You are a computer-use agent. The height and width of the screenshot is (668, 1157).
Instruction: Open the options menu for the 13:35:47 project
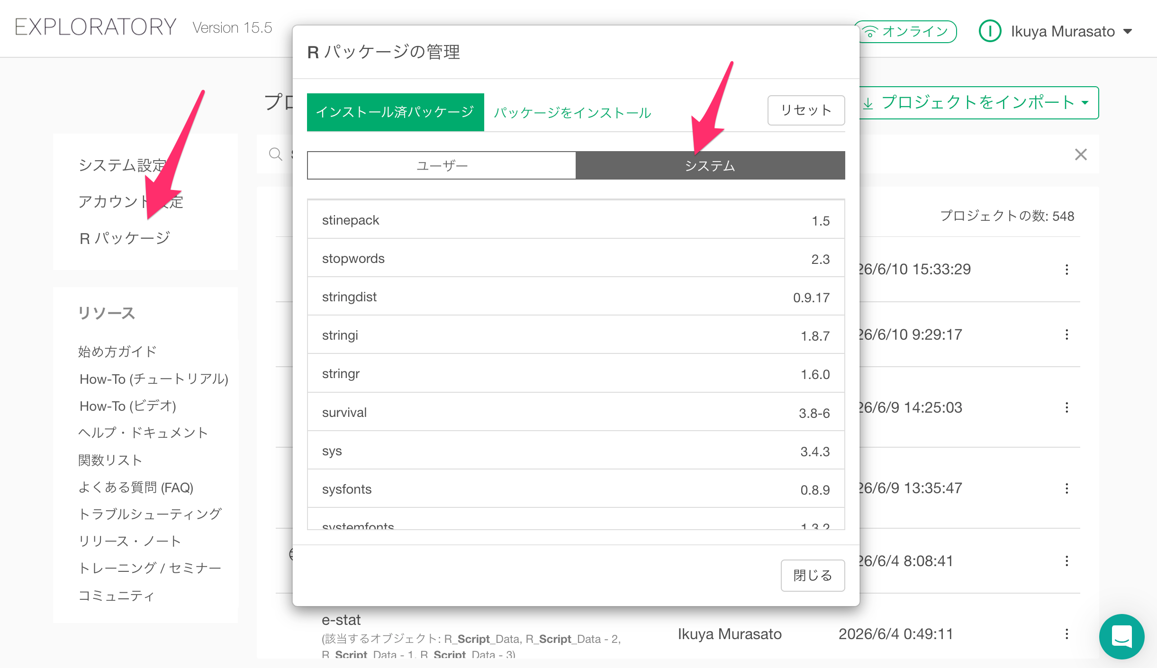click(x=1067, y=488)
